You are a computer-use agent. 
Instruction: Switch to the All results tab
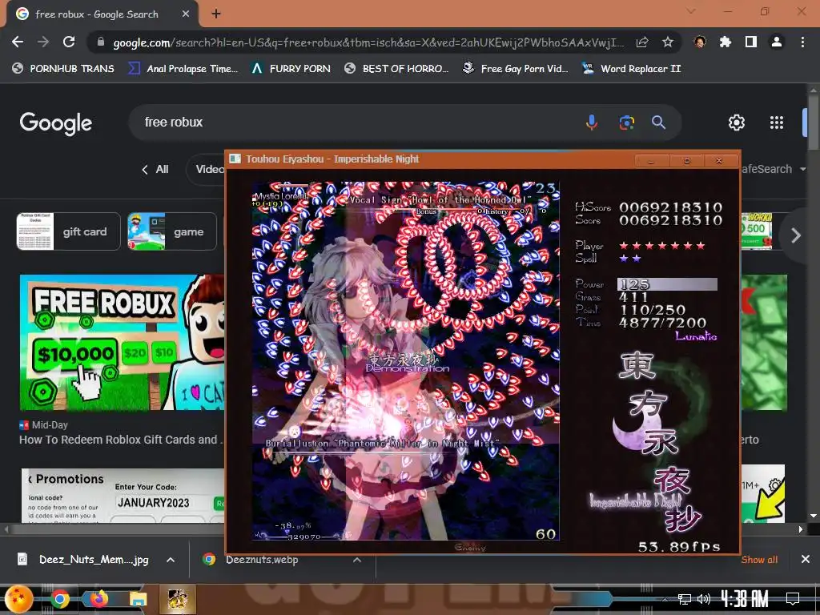coord(155,170)
